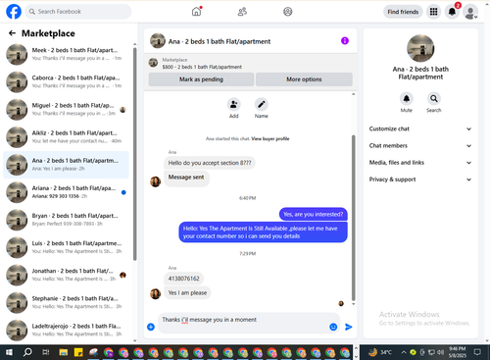Screen dimensions: 490x360
Task: Open attachments plus icon in composer
Action: 151,327
